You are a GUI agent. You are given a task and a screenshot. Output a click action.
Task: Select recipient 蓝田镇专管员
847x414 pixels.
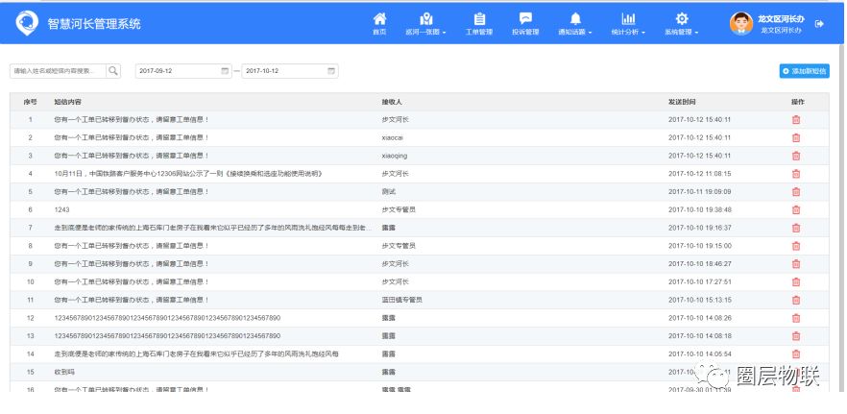(401, 300)
